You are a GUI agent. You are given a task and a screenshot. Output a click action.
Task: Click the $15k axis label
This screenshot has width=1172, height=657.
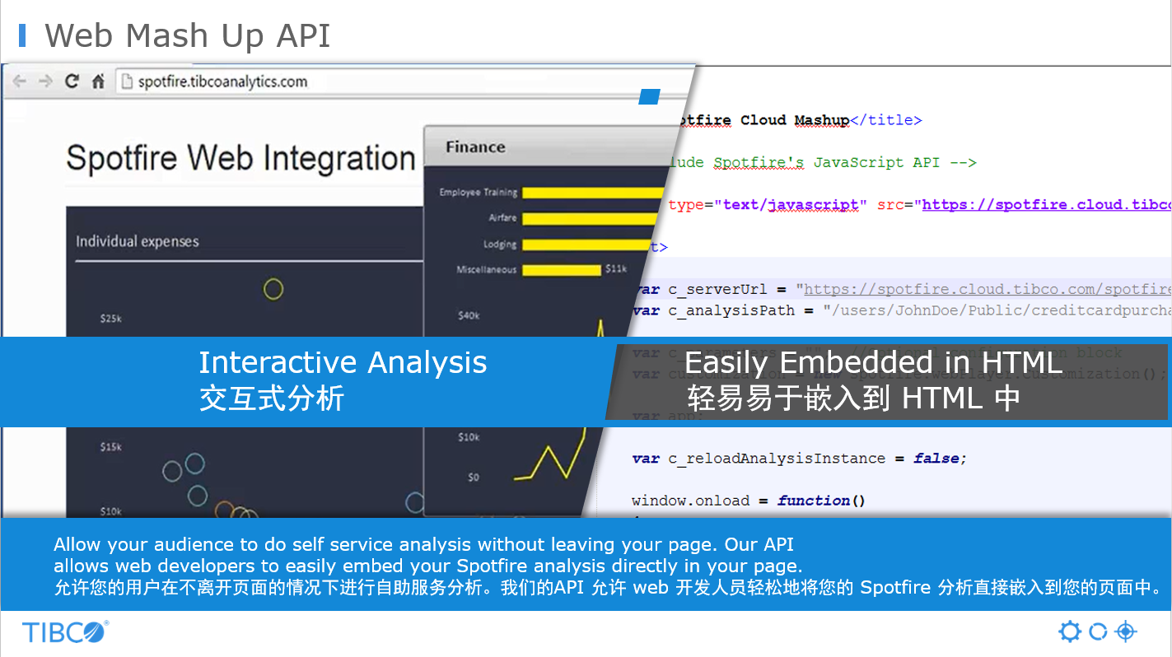point(110,447)
